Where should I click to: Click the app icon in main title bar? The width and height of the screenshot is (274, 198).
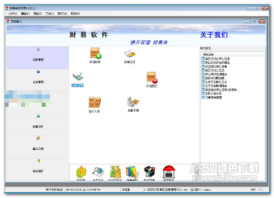pos(7,8)
